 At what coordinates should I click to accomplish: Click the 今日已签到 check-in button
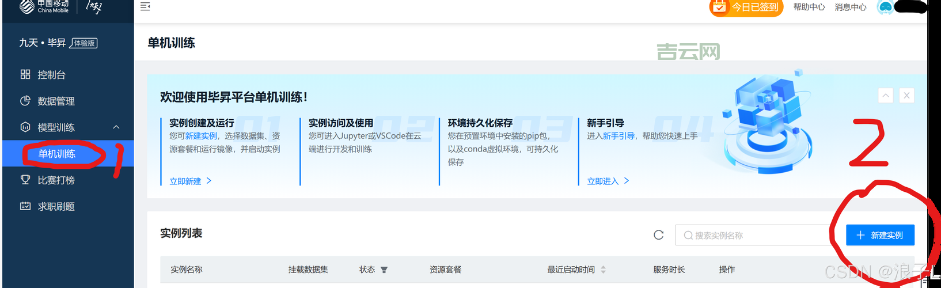[746, 7]
